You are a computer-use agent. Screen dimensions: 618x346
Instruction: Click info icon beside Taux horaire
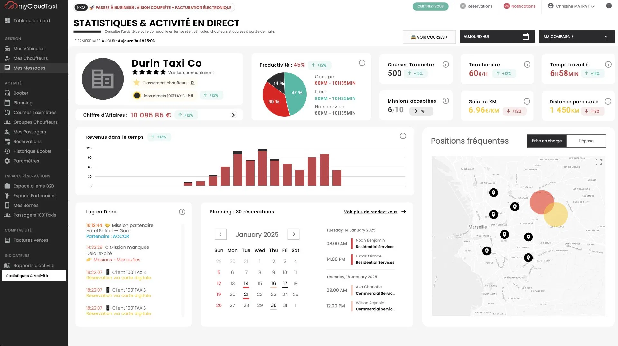527,64
